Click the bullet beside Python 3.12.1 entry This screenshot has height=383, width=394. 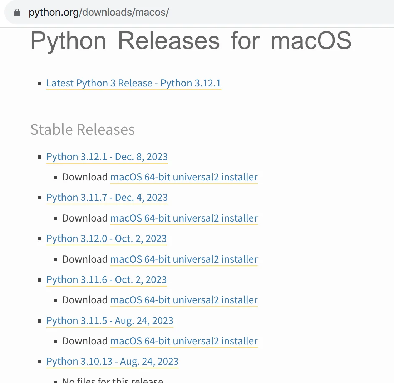pyautogui.click(x=39, y=157)
